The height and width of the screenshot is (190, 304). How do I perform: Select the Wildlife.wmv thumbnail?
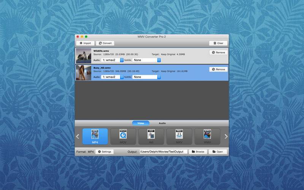84,56
